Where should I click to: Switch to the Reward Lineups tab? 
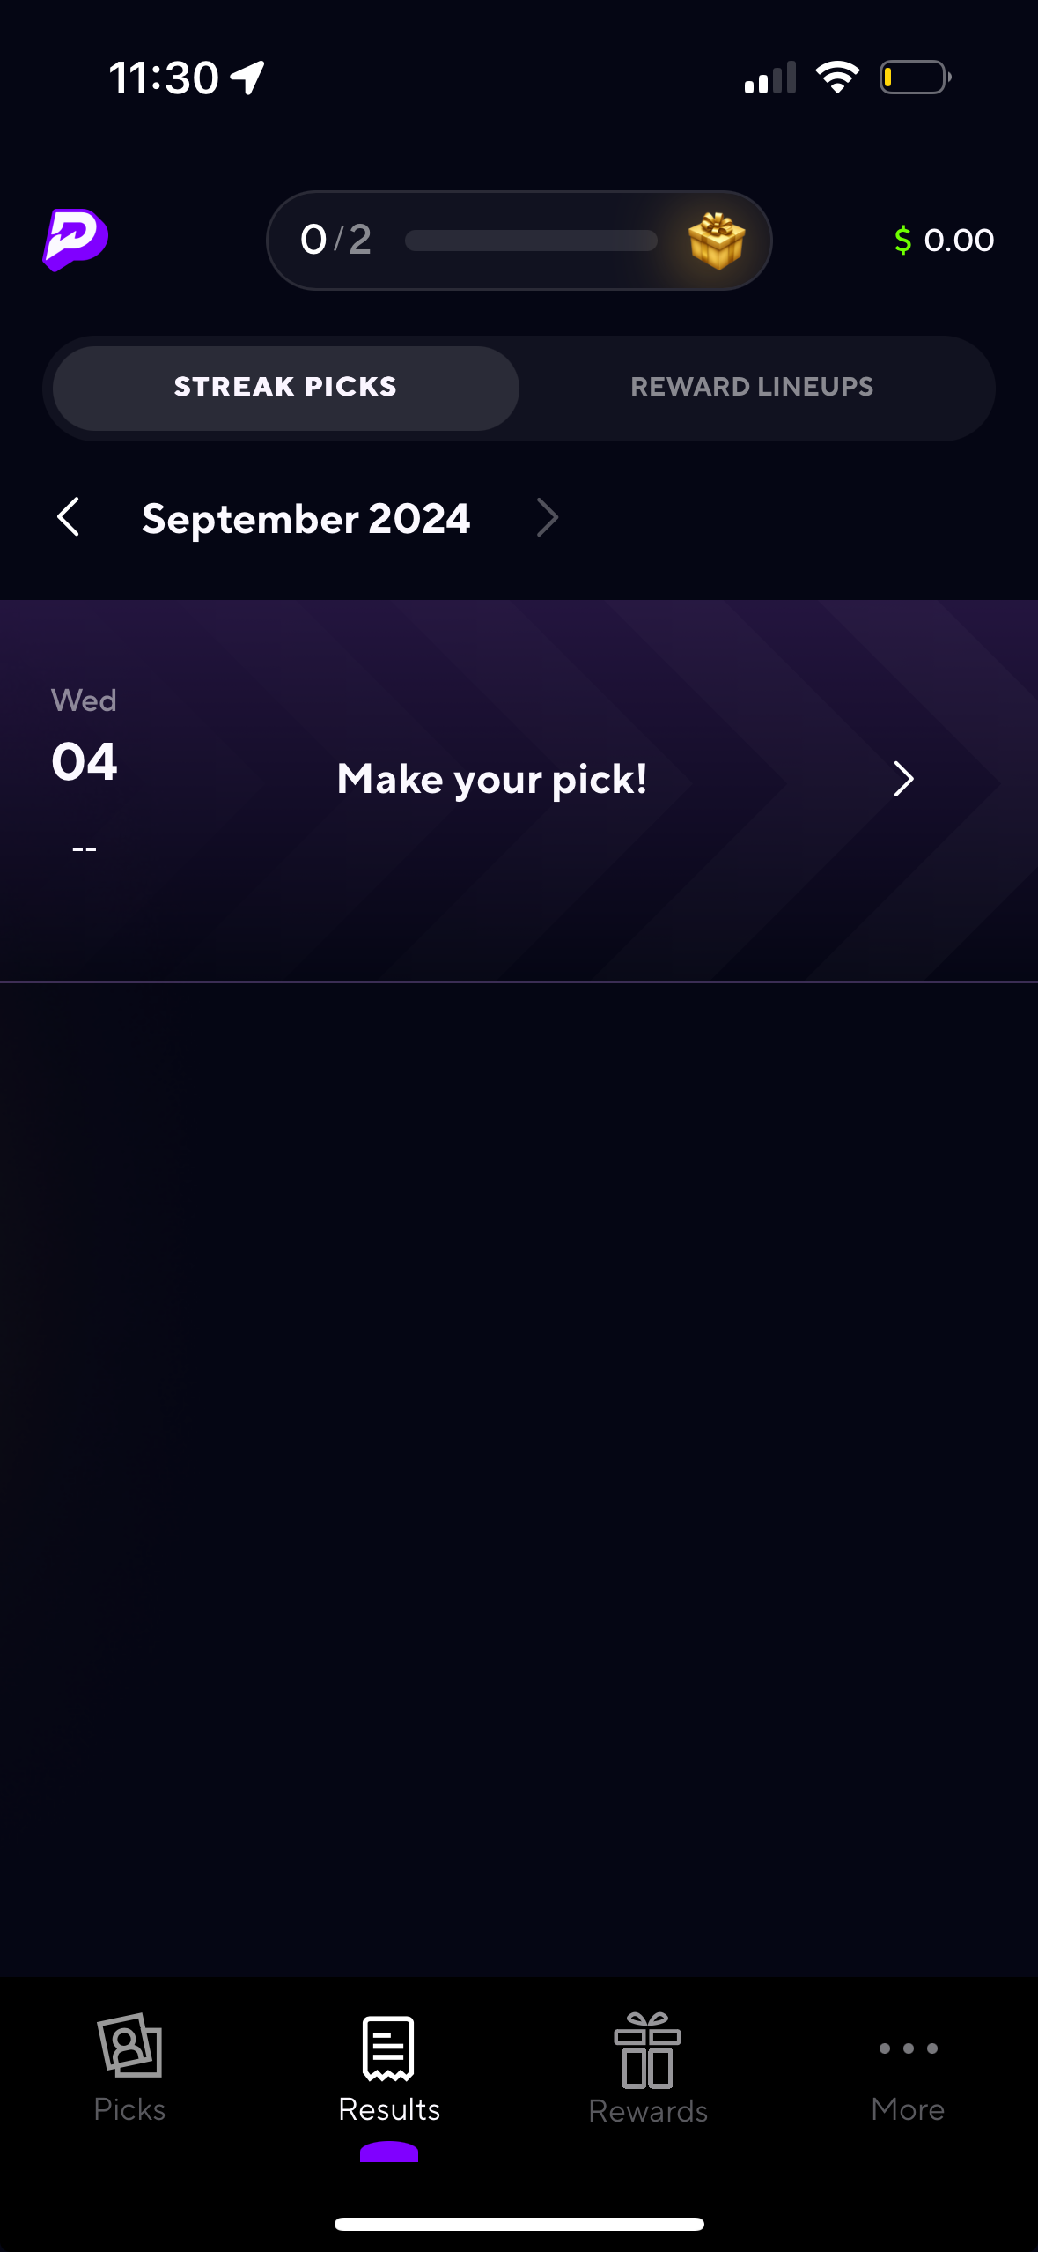[x=752, y=388]
